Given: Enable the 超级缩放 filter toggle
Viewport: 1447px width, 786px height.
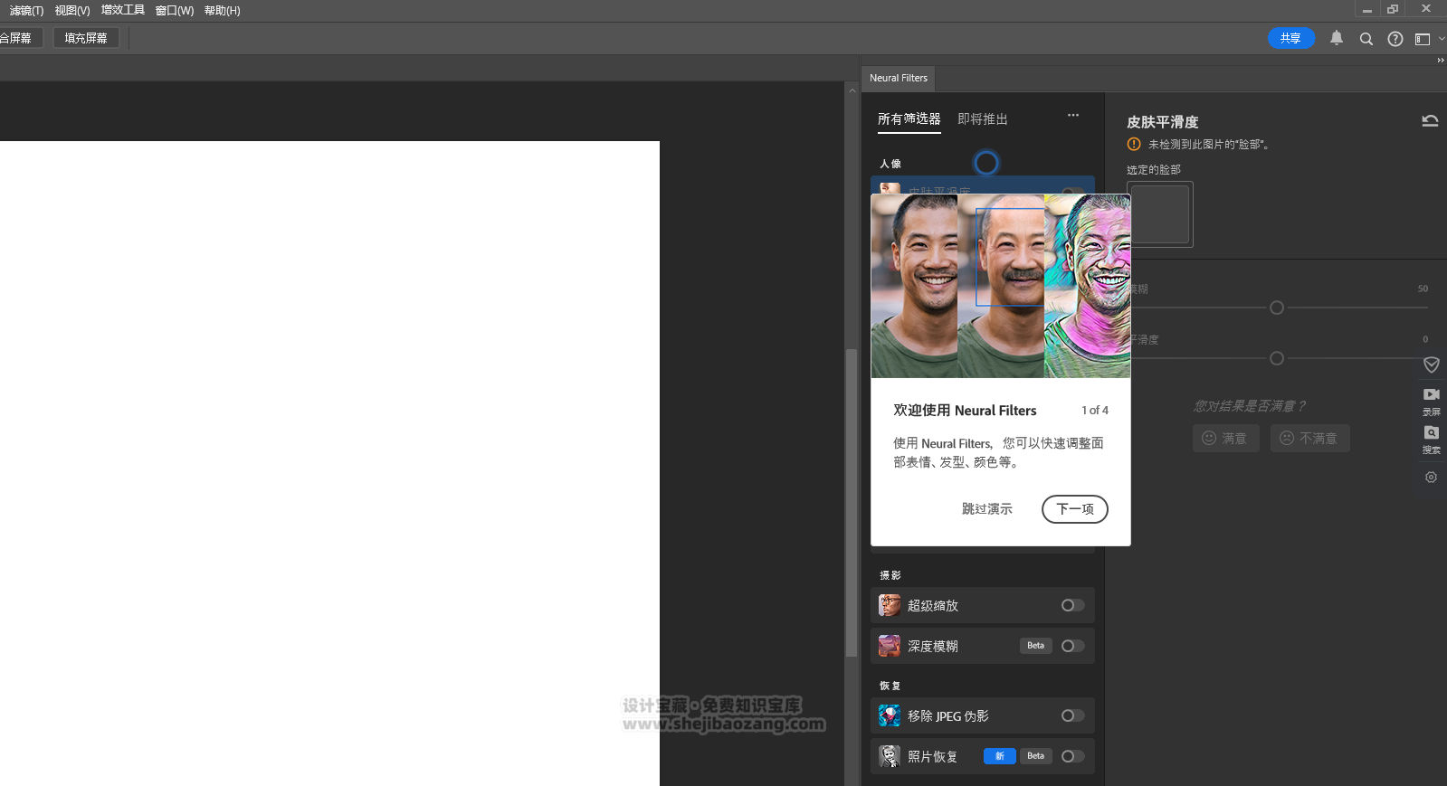Looking at the screenshot, I should 1072,605.
